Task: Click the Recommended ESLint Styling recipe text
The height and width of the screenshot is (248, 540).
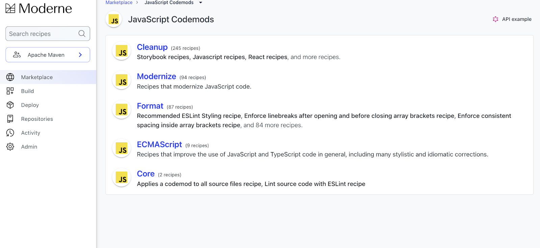Action: click(x=189, y=116)
